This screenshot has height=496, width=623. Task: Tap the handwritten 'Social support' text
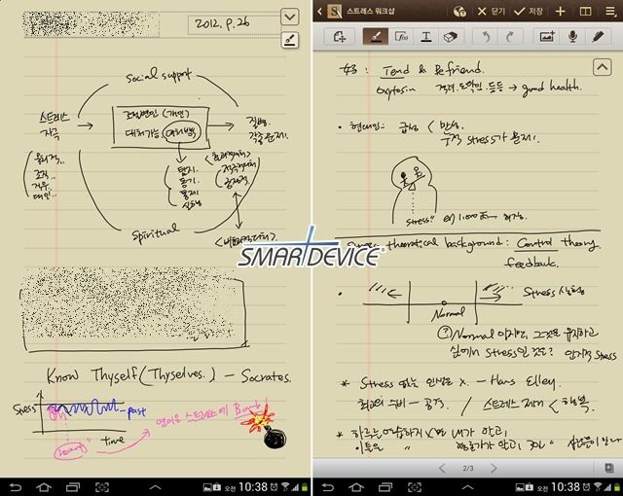pyautogui.click(x=159, y=75)
